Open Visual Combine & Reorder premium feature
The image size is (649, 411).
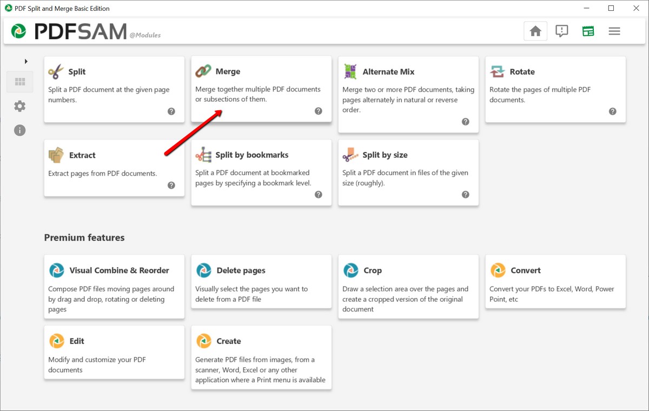pos(114,286)
